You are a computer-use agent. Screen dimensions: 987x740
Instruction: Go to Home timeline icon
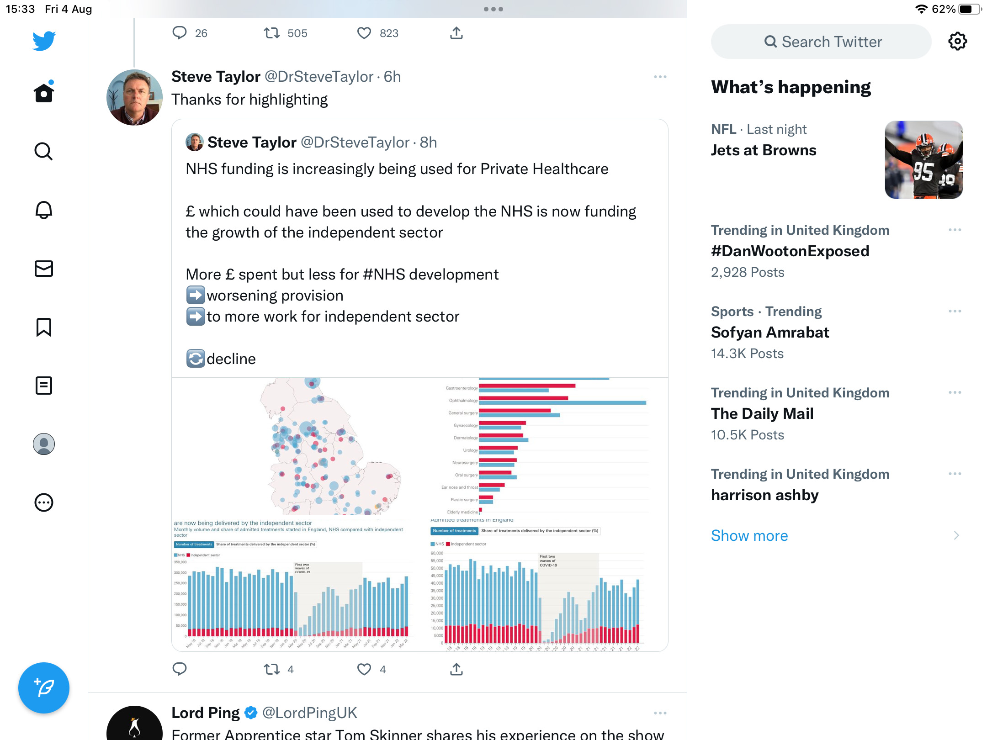tap(44, 92)
